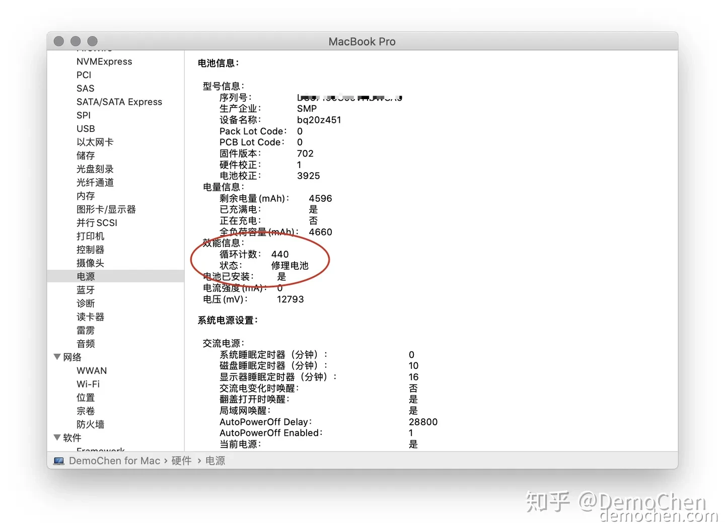Click the 电量信息 section label
The height and width of the screenshot is (531, 725).
pos(224,187)
